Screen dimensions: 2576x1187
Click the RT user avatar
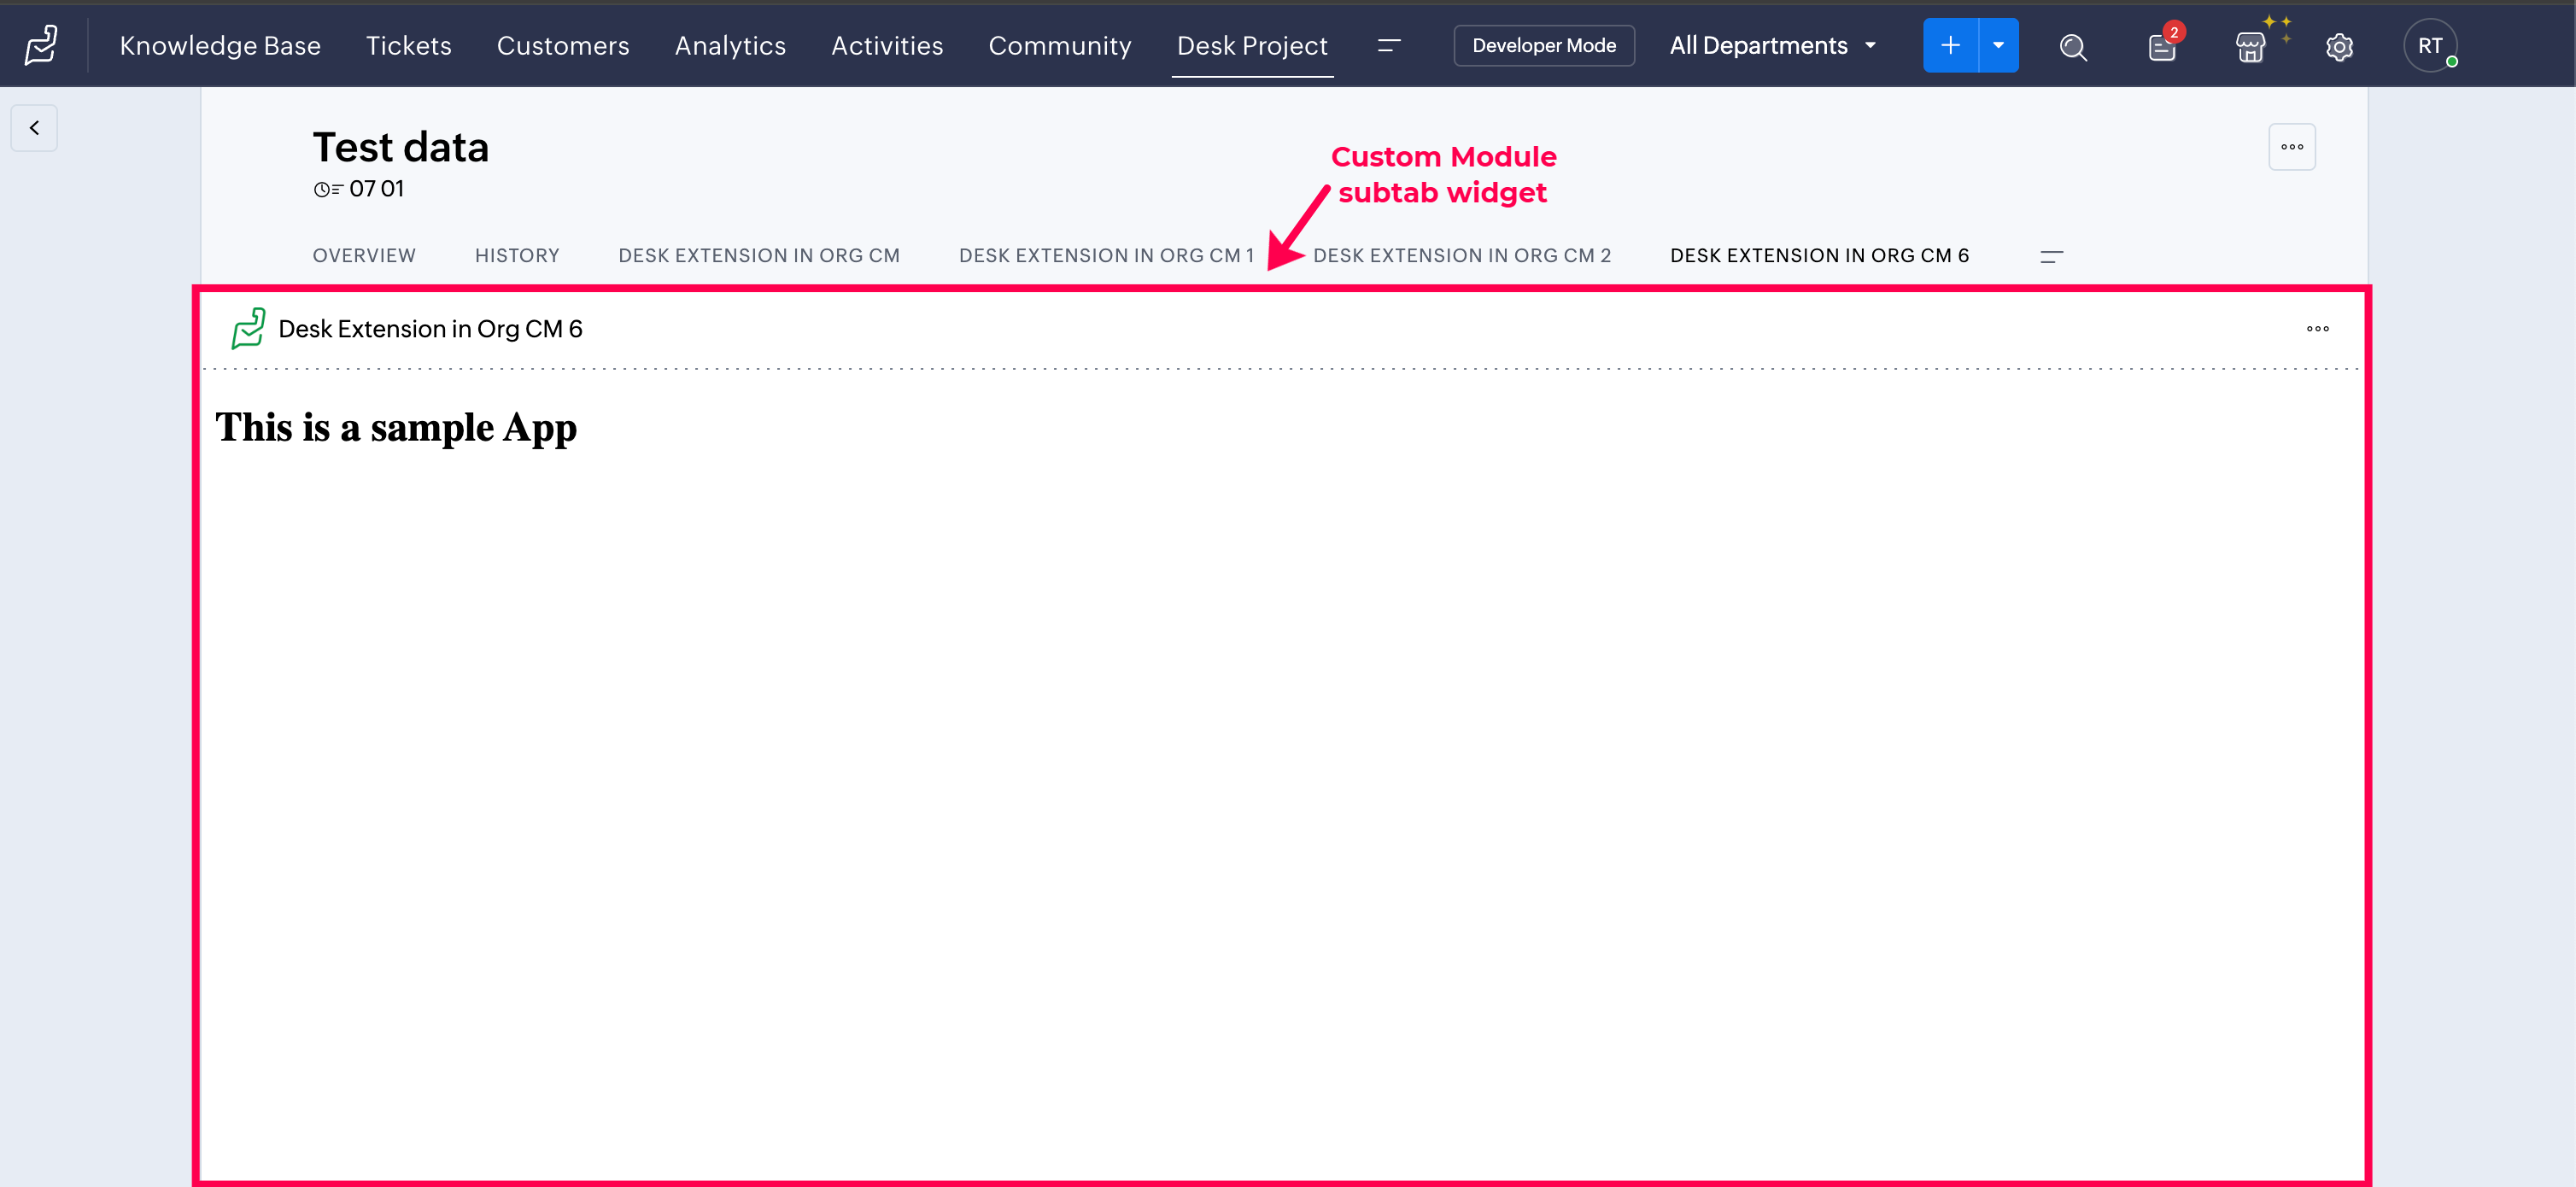coord(2430,45)
